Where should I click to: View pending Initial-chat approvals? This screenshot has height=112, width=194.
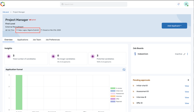(187, 86)
